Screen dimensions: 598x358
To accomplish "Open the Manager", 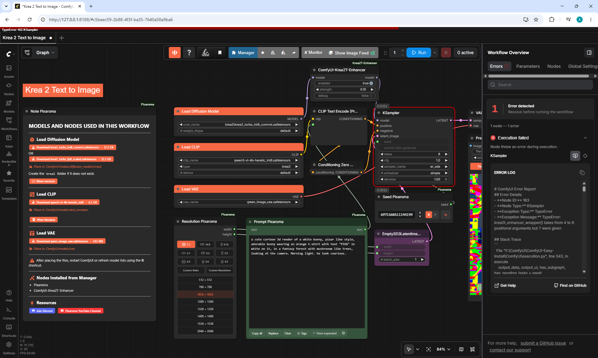I will [243, 53].
